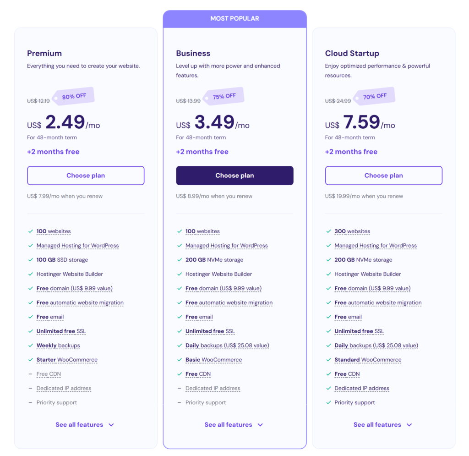Click checkmark next to Business Free CDN
The width and height of the screenshot is (469, 456).
coord(180,374)
